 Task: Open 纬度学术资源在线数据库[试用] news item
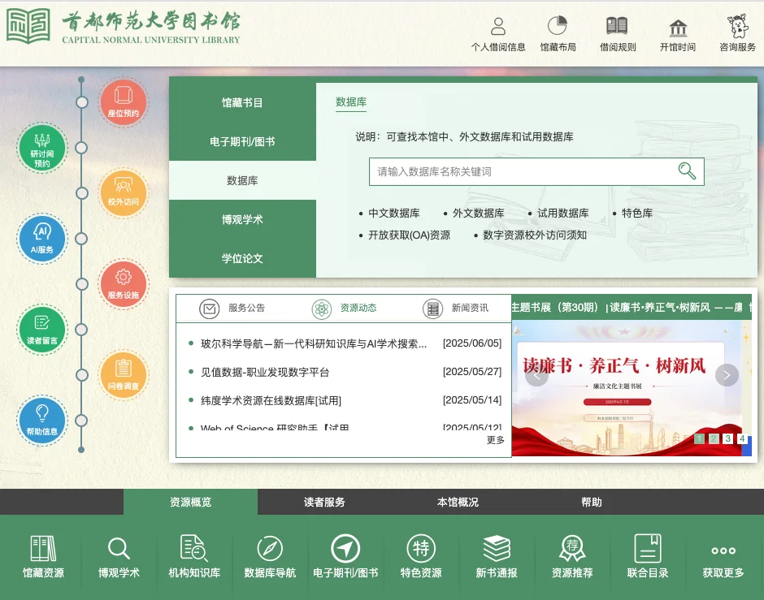coord(271,400)
